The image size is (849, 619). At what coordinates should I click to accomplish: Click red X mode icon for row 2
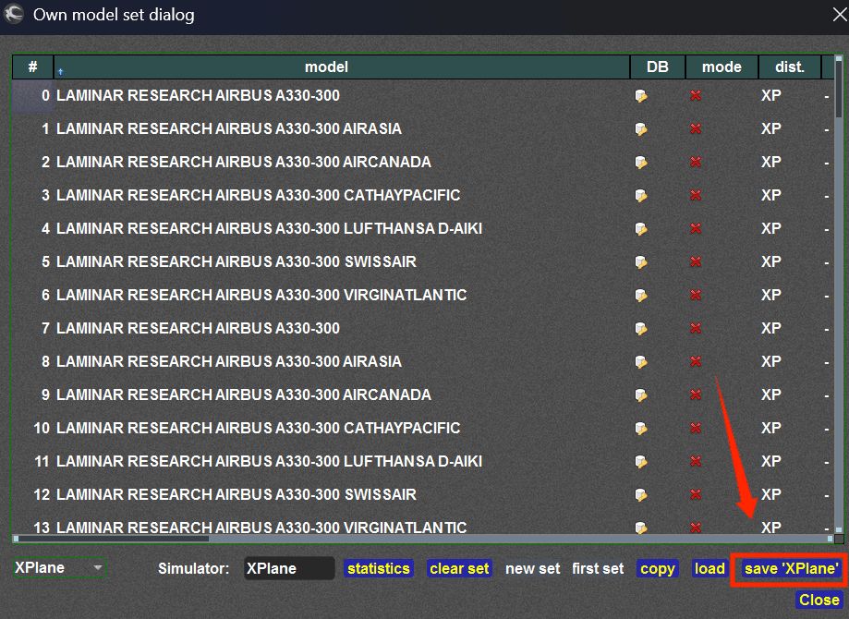696,163
